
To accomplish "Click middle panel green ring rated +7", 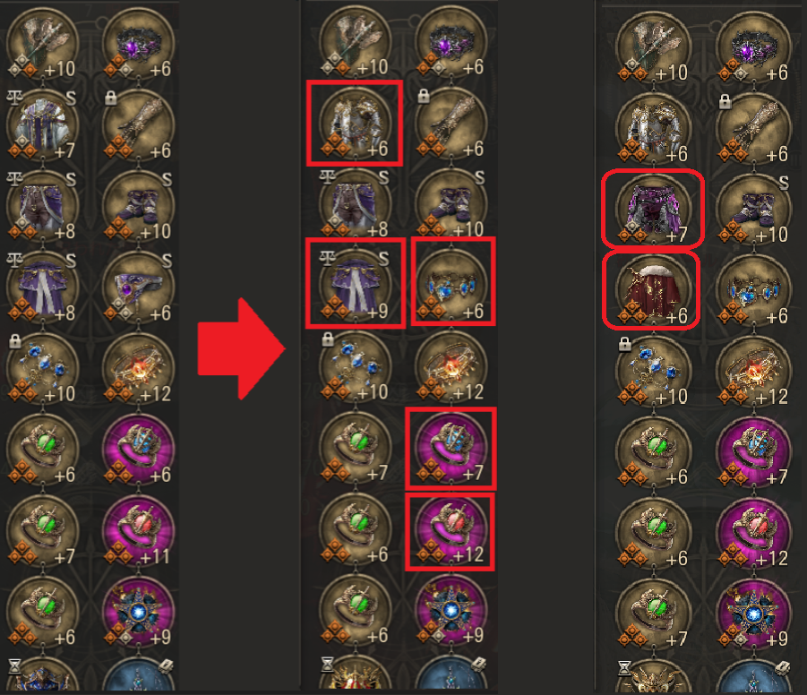I will click(355, 448).
